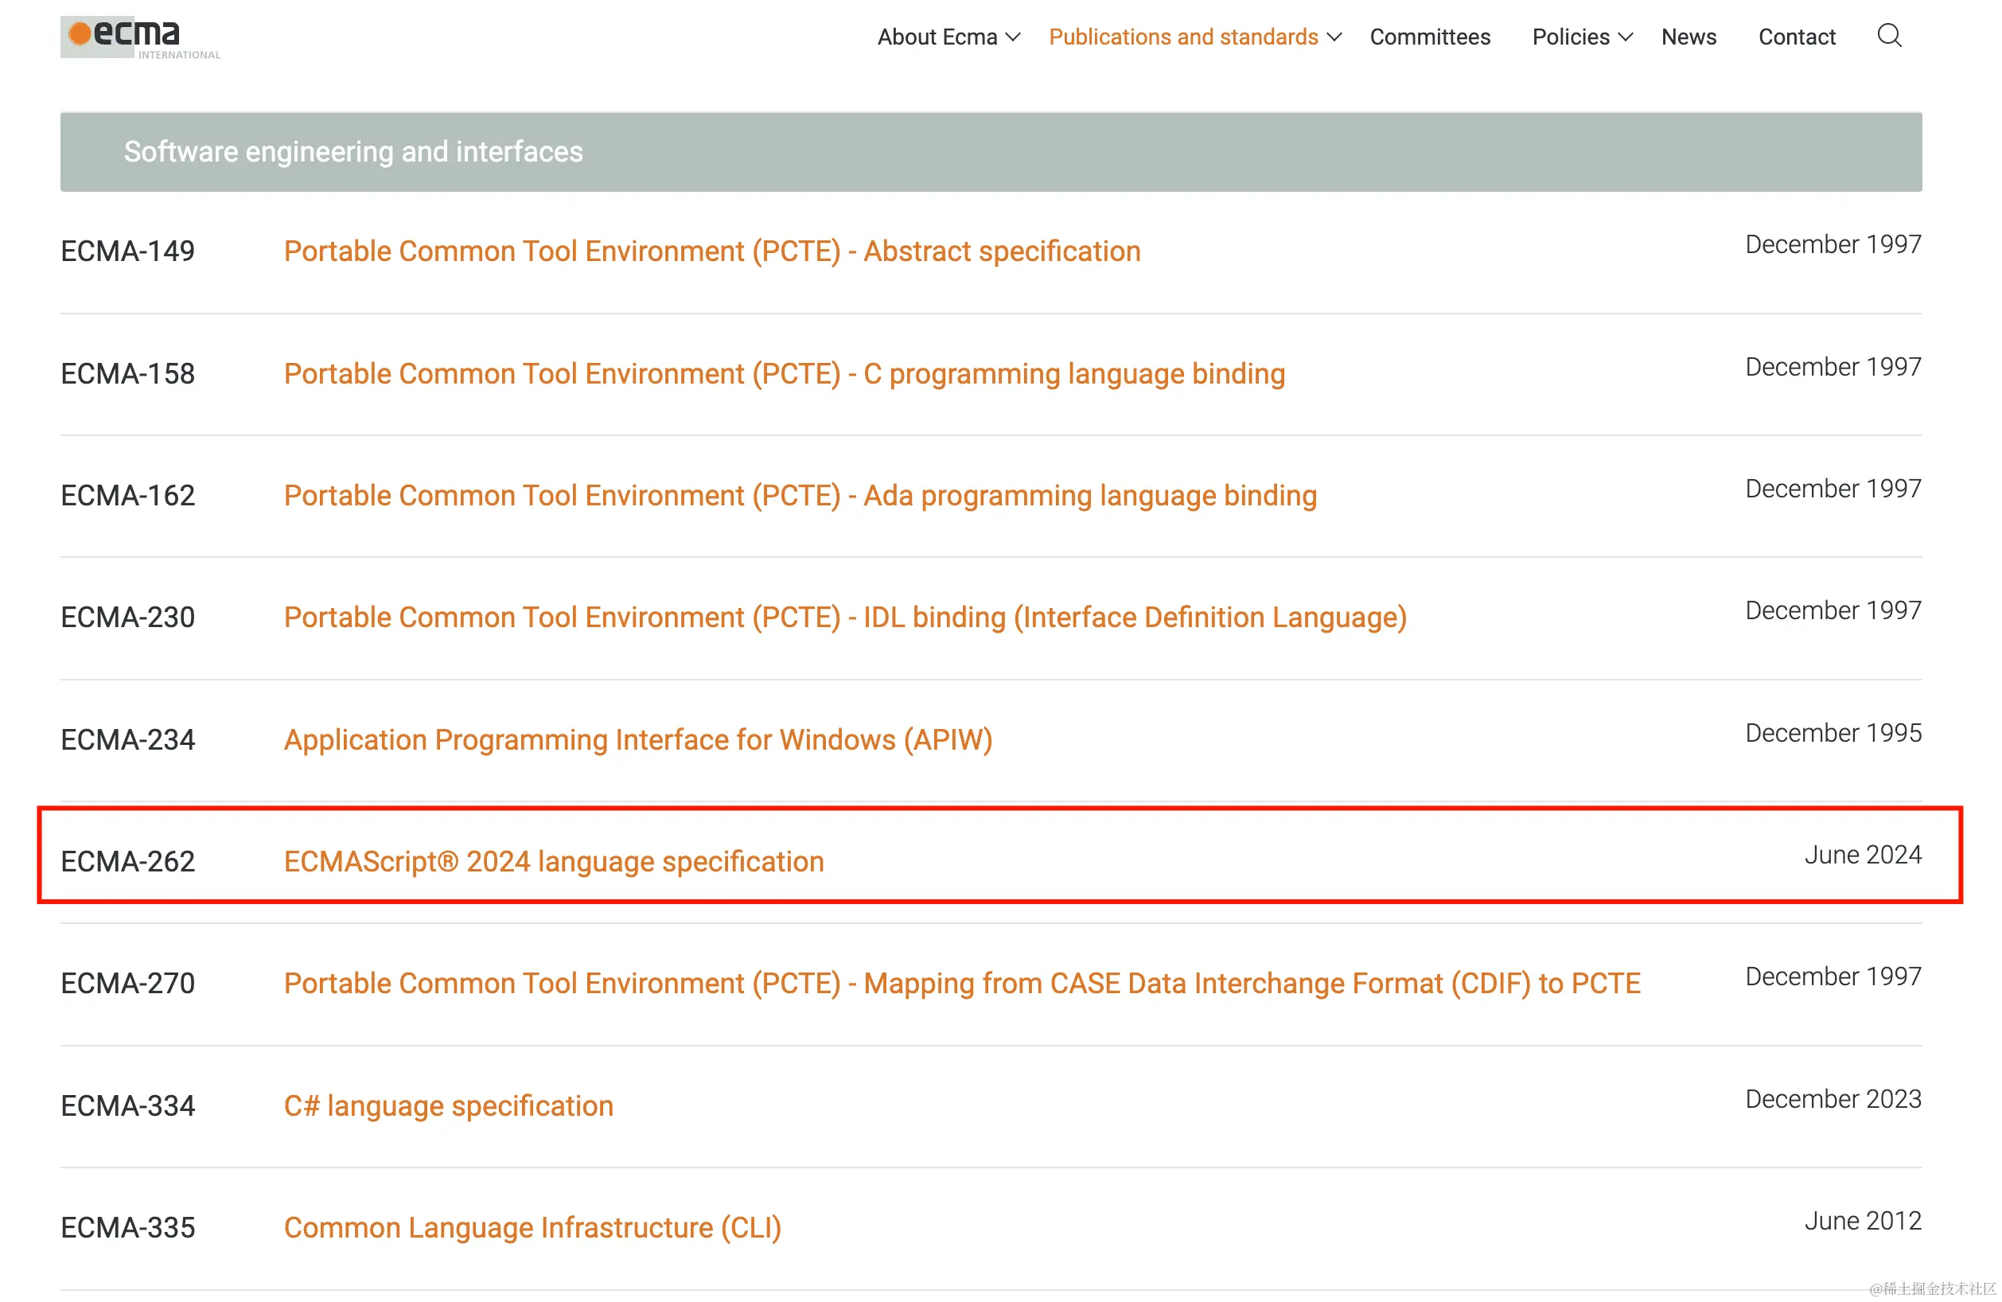Open ECMAScript 2024 language specification link

tap(554, 861)
